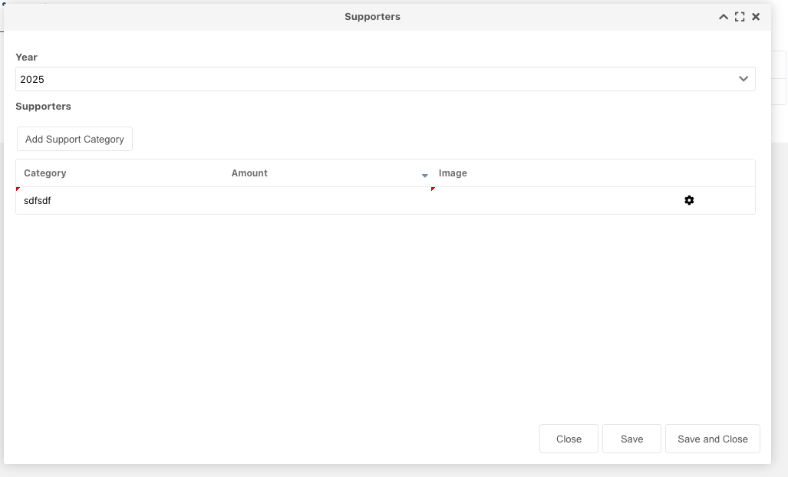Click the Year field label
Screen dimensions: 788x477
pos(27,58)
